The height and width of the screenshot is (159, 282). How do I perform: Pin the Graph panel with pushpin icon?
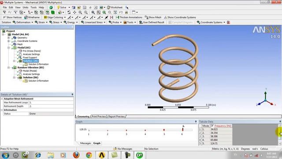(196, 122)
